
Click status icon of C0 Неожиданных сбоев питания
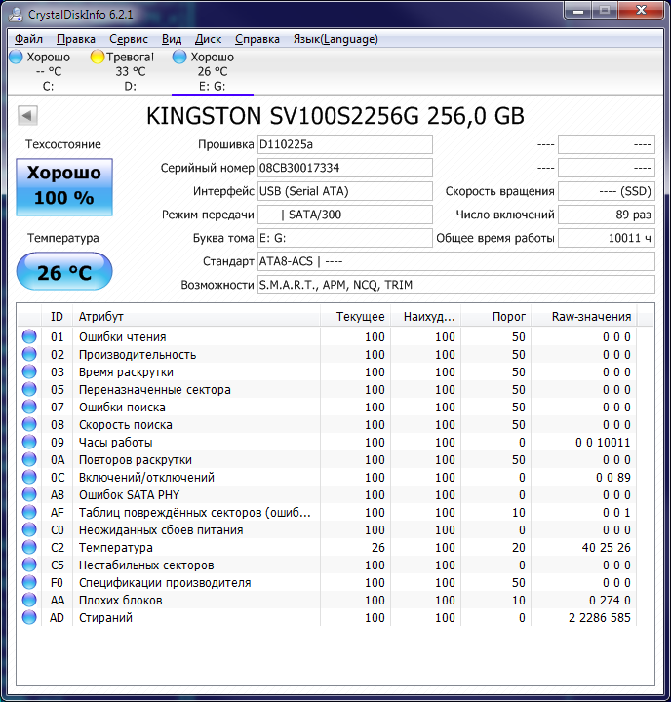(29, 529)
